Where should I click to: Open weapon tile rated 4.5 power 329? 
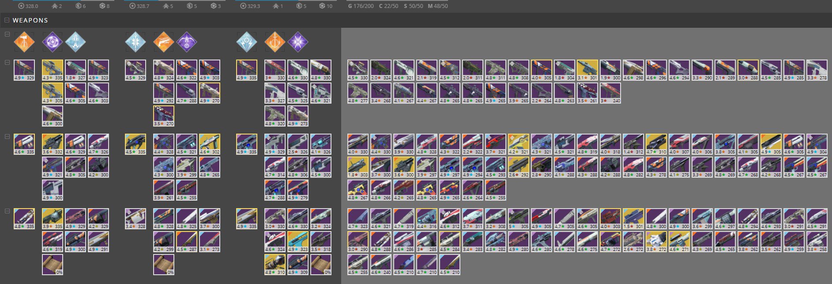pos(136,70)
